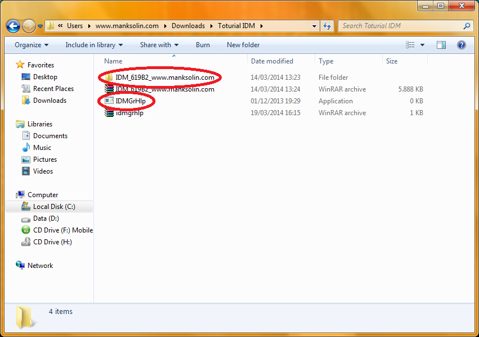This screenshot has height=337, width=479.
Task: Create a New folder
Action: point(243,45)
